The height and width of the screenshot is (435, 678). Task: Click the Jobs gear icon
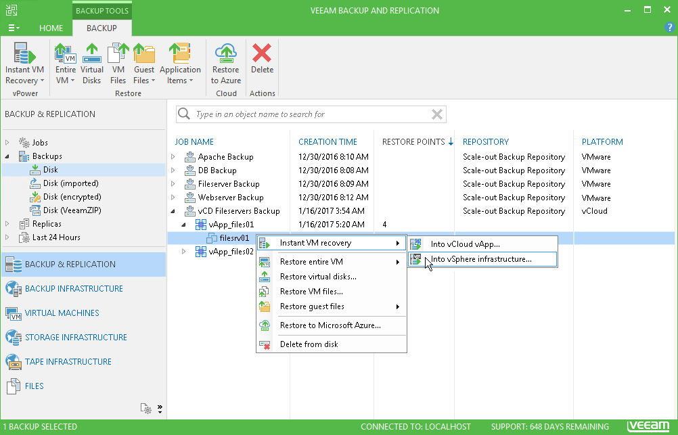[24, 142]
